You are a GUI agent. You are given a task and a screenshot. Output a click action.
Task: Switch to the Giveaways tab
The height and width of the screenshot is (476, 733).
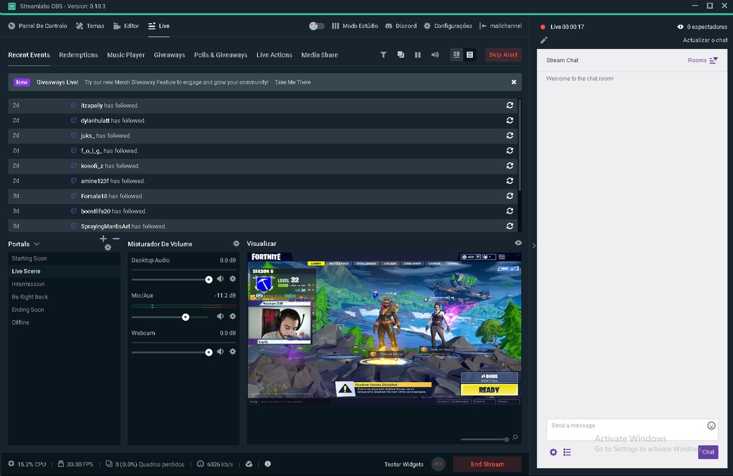[169, 55]
